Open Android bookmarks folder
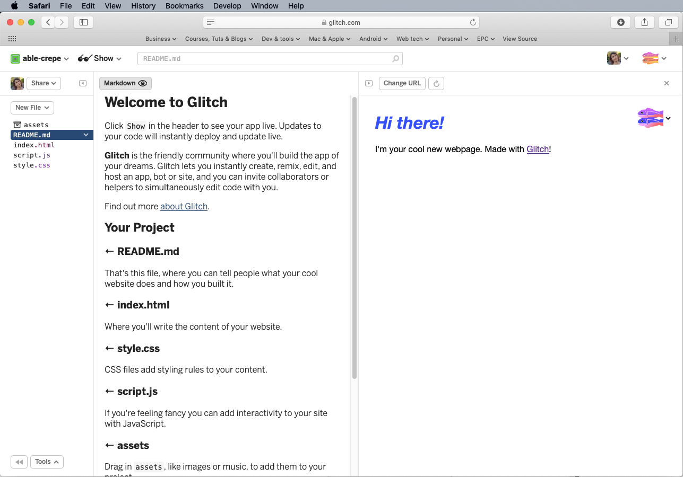 373,39
